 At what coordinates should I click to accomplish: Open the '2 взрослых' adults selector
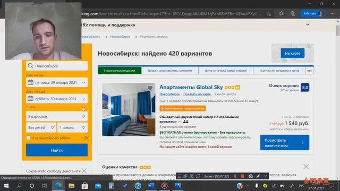pyautogui.click(x=57, y=116)
